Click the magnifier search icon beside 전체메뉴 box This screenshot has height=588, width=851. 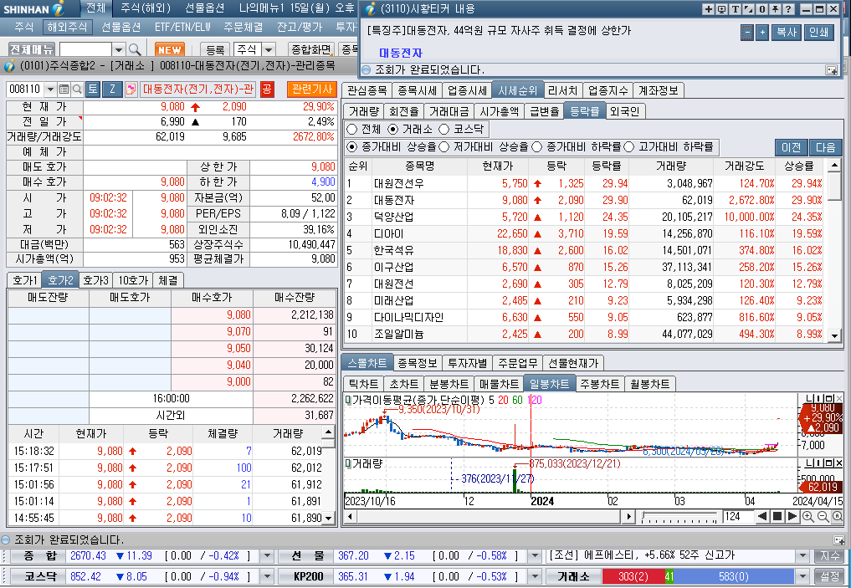tap(135, 50)
